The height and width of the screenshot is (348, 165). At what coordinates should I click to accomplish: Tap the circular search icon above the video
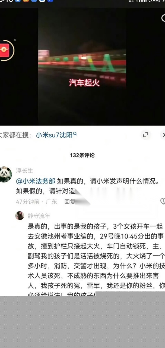coord(163,18)
